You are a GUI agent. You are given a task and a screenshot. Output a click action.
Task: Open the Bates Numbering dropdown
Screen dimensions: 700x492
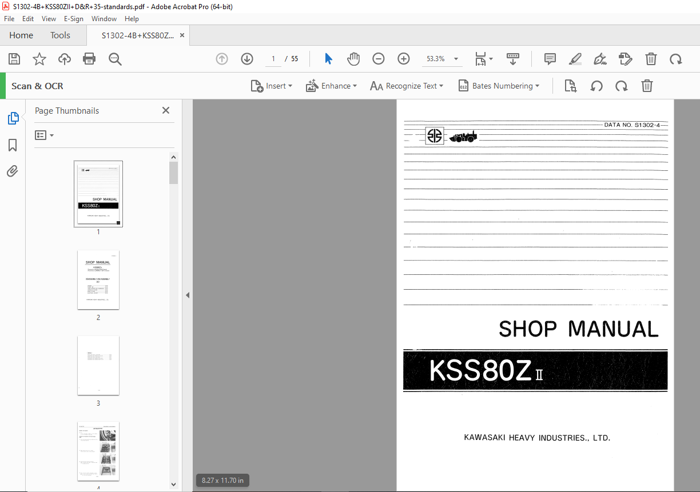499,86
